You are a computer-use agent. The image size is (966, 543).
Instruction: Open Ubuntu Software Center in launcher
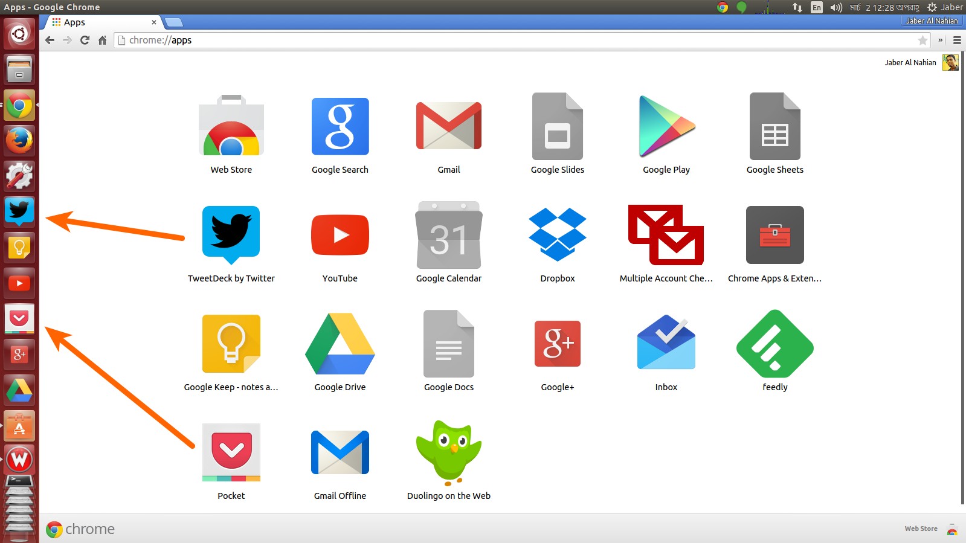[x=19, y=425]
